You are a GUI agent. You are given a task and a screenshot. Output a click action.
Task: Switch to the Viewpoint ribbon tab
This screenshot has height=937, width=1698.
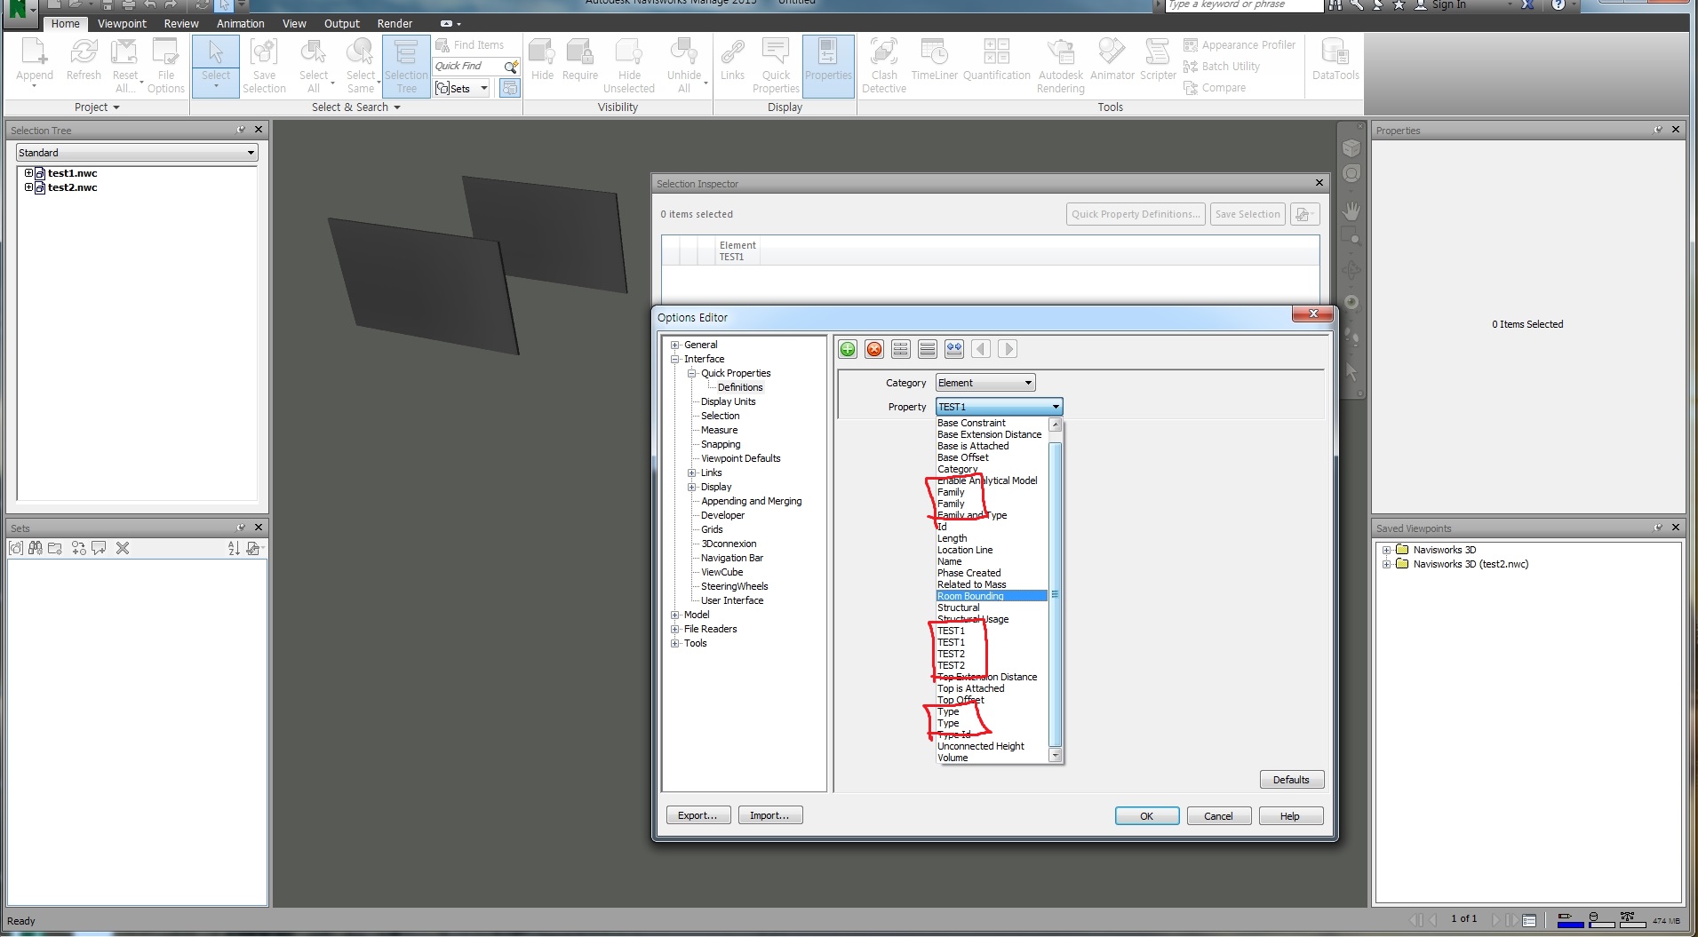point(122,24)
